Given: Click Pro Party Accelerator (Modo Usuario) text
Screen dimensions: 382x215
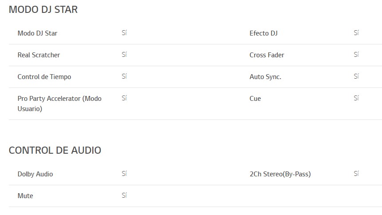Looking at the screenshot, I should pyautogui.click(x=59, y=104).
